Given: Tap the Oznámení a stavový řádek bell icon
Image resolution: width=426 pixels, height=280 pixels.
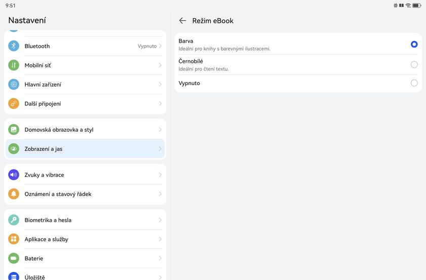Looking at the screenshot, I should [14, 194].
